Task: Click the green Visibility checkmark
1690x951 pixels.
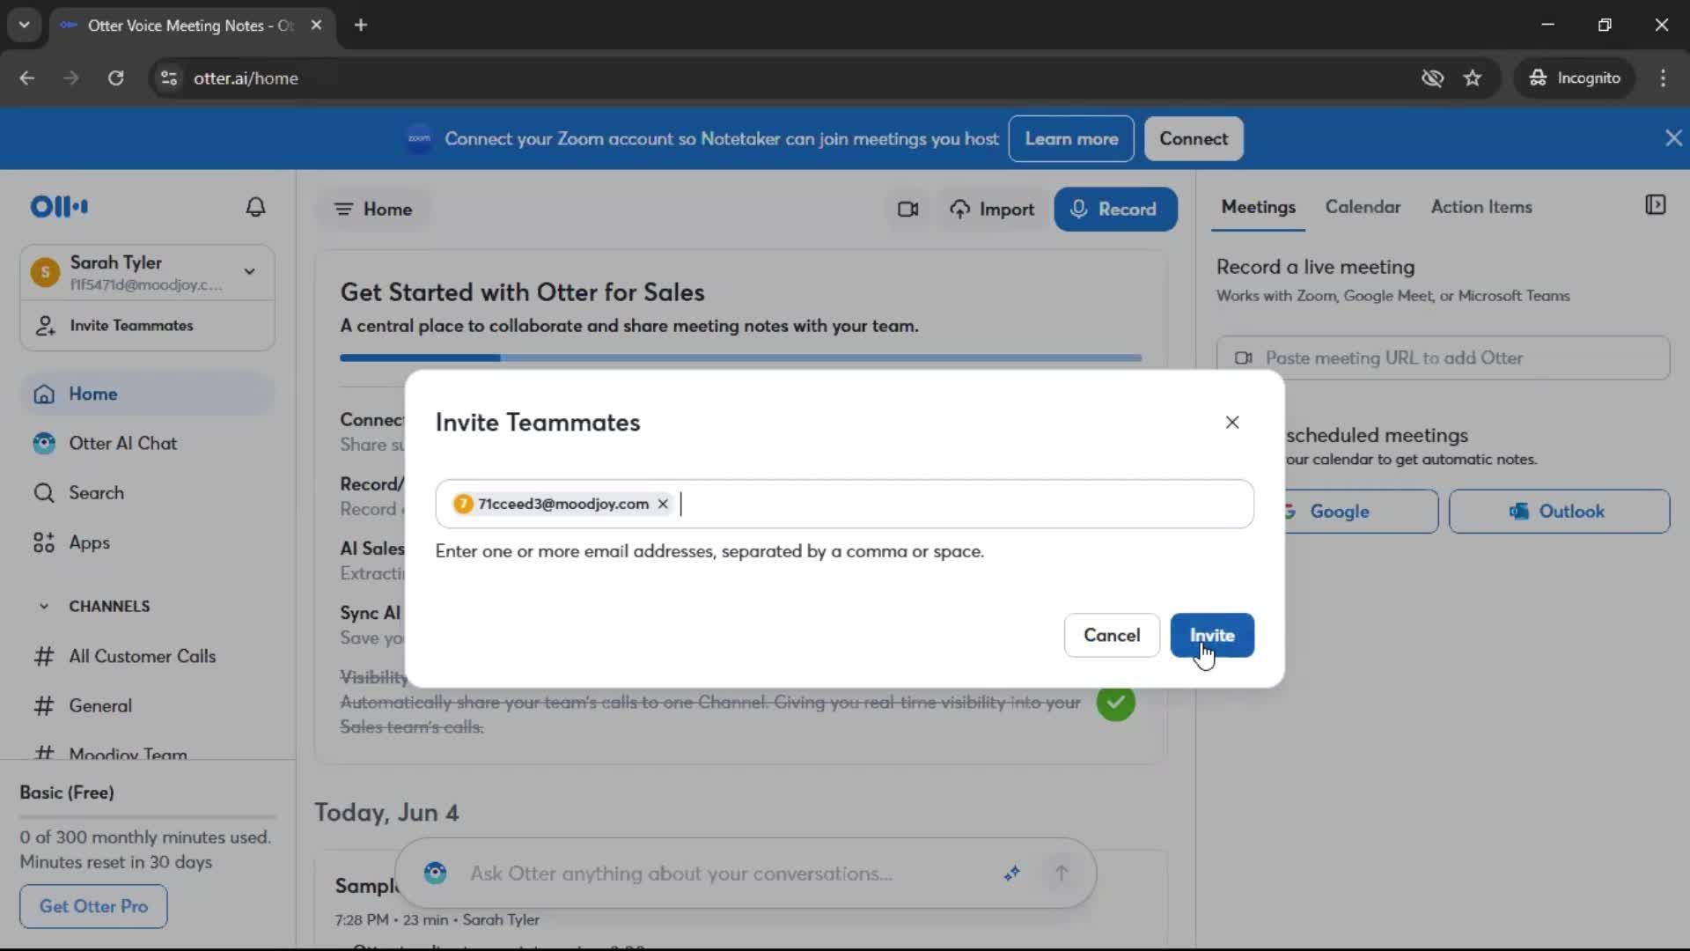Action: click(x=1115, y=703)
